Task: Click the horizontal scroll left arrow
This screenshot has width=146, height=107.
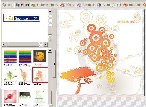Action: pos(4,44)
